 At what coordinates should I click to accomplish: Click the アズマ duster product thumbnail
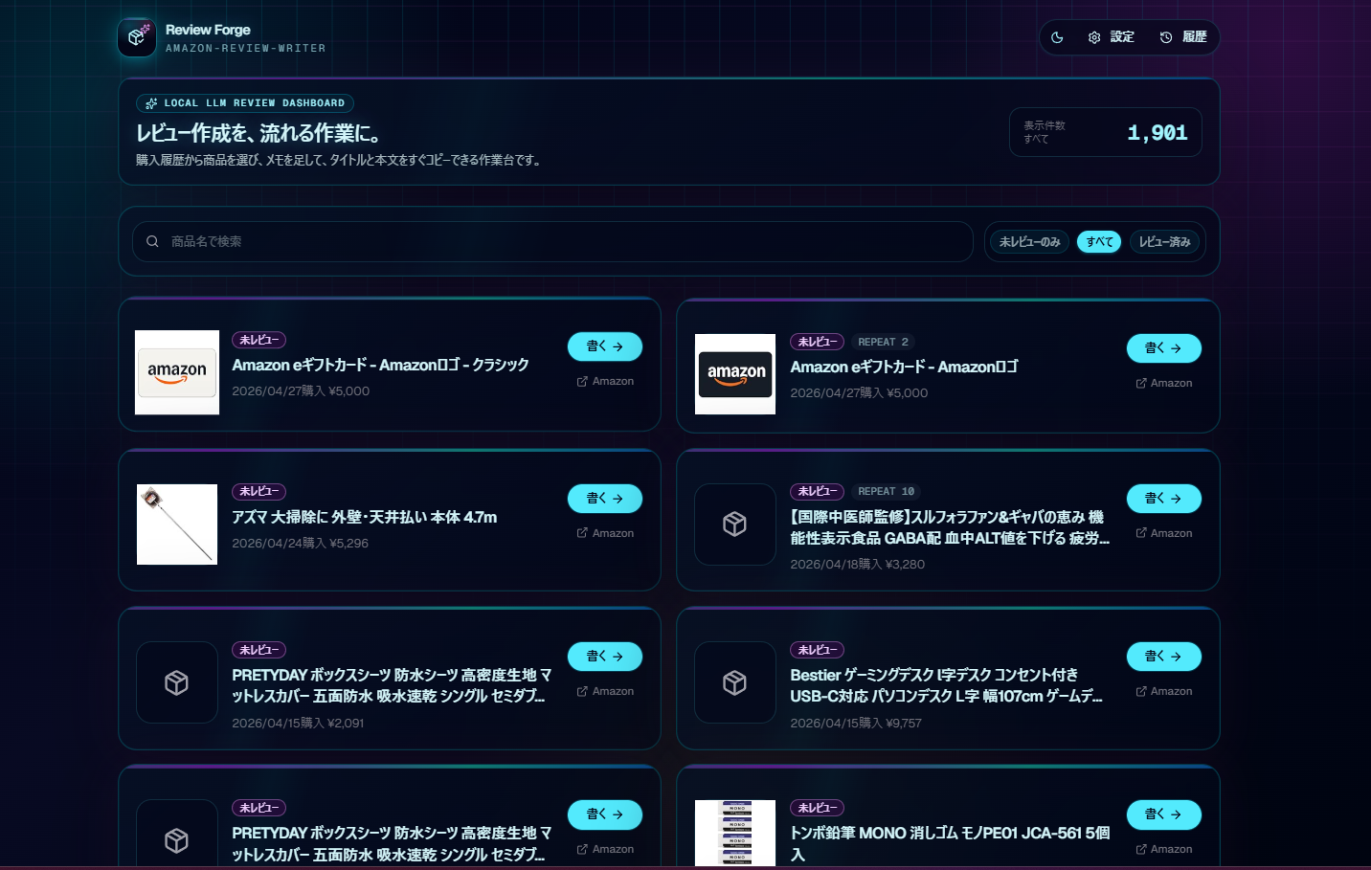[x=177, y=524]
